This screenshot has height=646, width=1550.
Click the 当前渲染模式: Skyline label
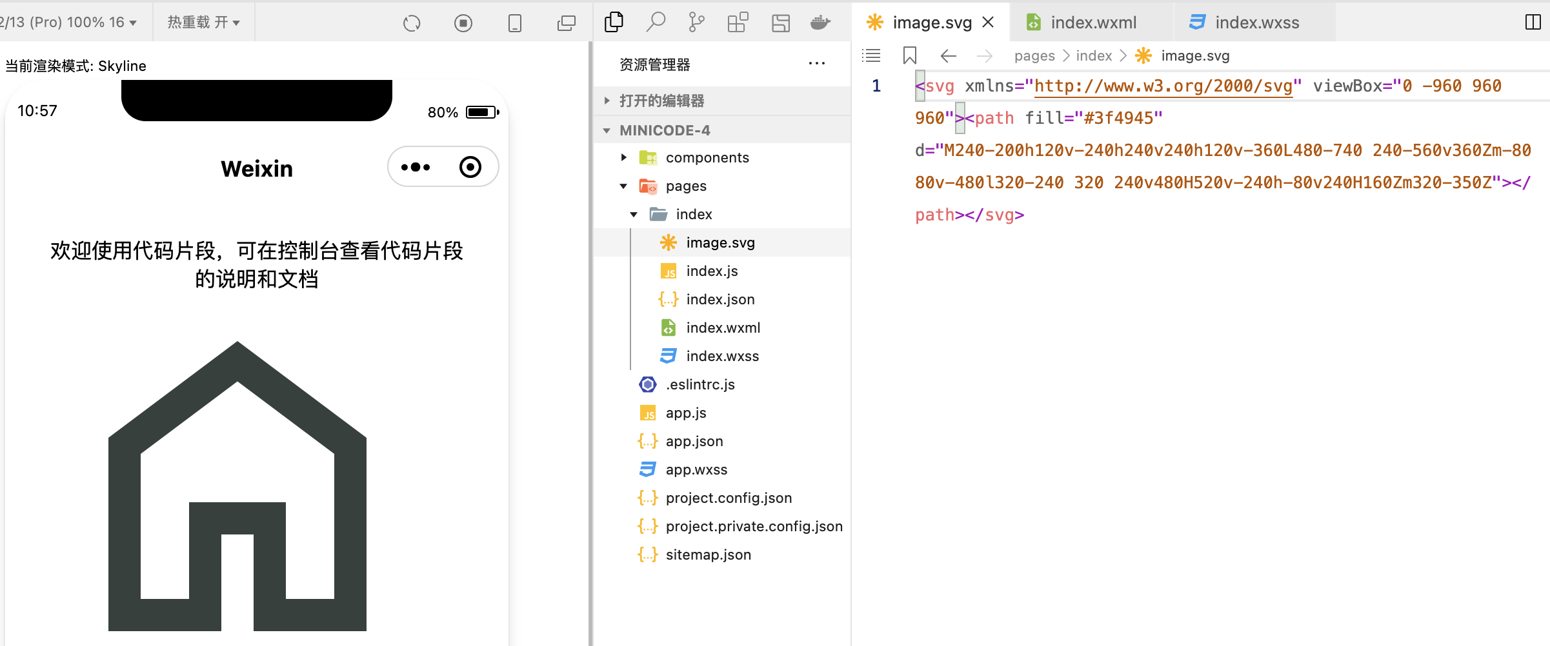76,66
